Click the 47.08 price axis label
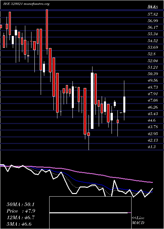 (x=153, y=100)
